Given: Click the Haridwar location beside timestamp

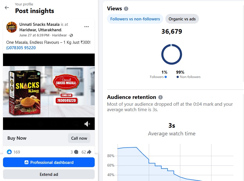Looking at the screenshot, I should point(59,35).
